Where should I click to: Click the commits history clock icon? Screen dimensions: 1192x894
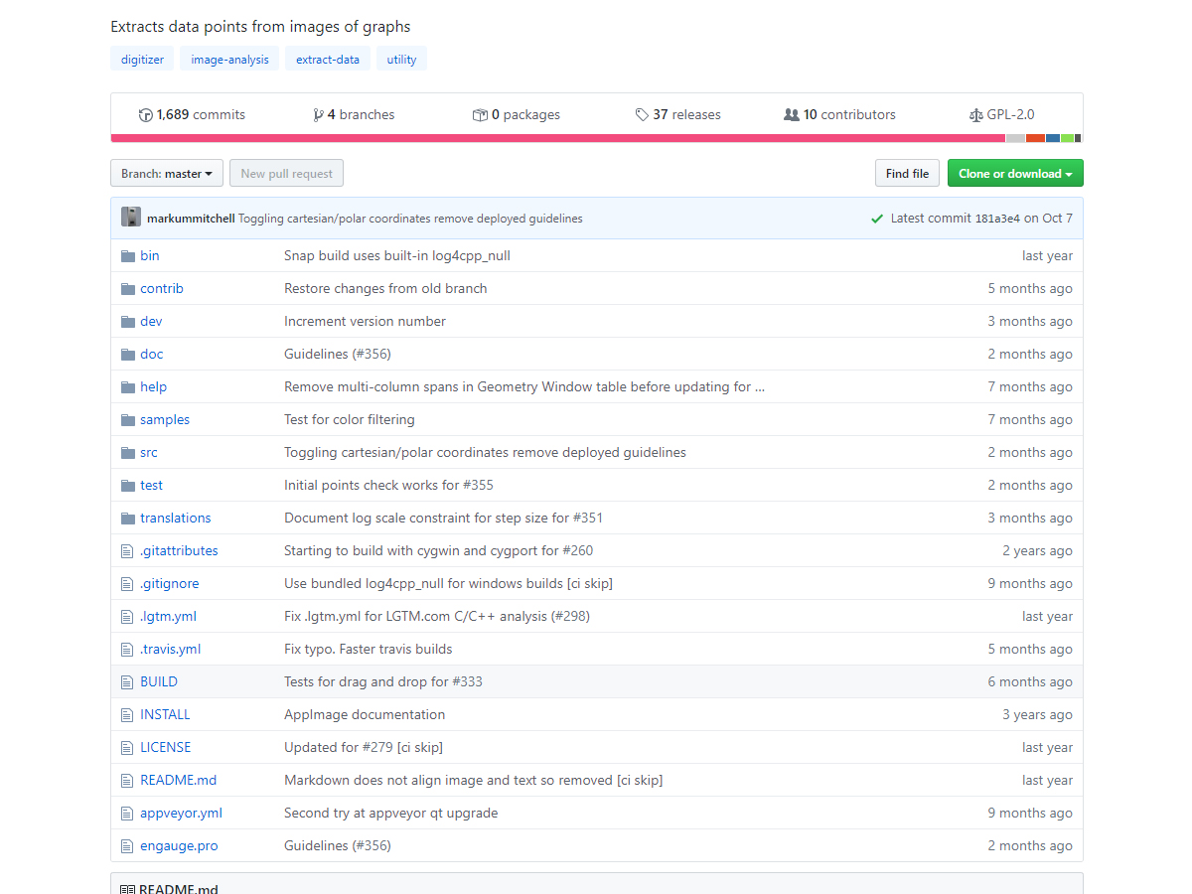point(146,115)
